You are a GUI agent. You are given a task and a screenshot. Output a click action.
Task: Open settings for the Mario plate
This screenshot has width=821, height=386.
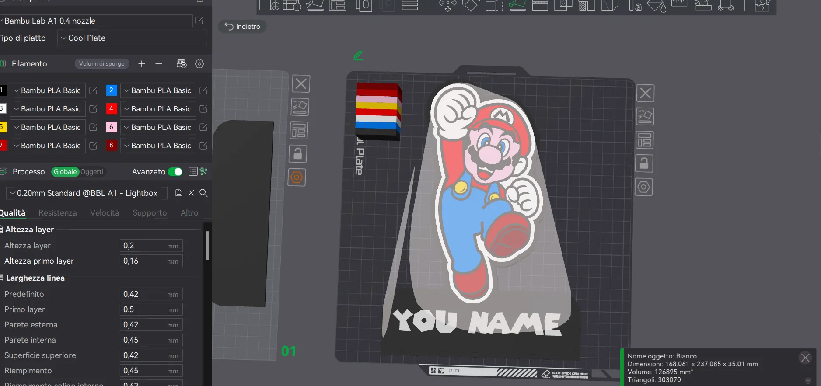(644, 187)
